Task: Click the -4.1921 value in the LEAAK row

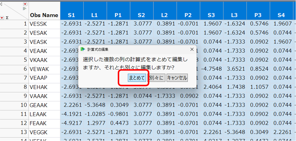Action: [72, 114]
